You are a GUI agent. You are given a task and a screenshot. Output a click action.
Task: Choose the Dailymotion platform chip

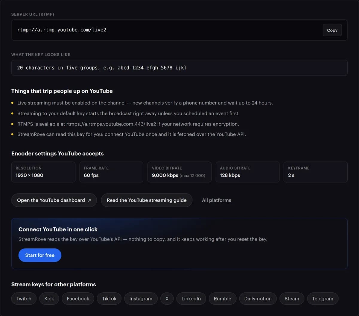click(x=258, y=299)
